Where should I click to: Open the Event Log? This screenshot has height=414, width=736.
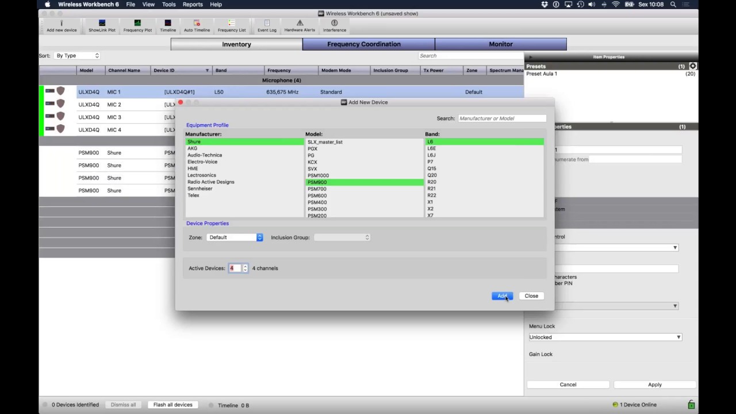pyautogui.click(x=267, y=26)
